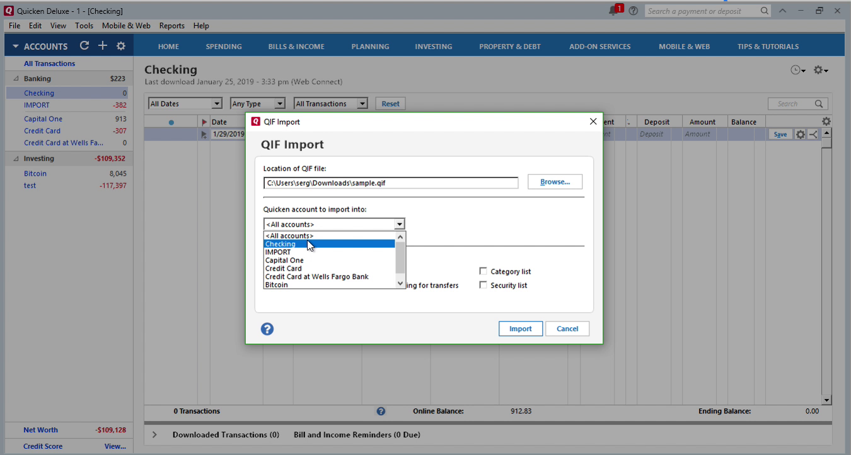Select the Capital One account in sidebar
Screen dimensions: 851x455
point(43,119)
